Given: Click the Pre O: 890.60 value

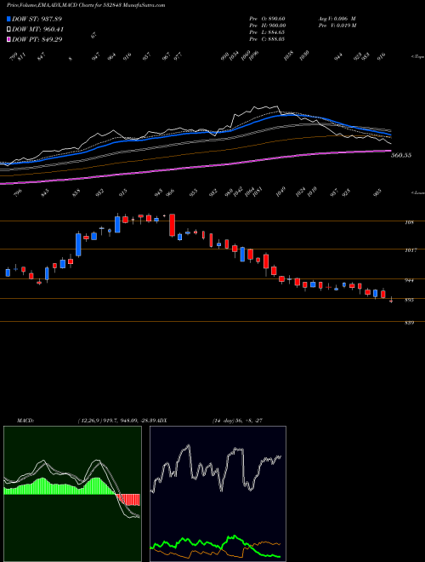Looking at the screenshot, I should tap(267, 19).
